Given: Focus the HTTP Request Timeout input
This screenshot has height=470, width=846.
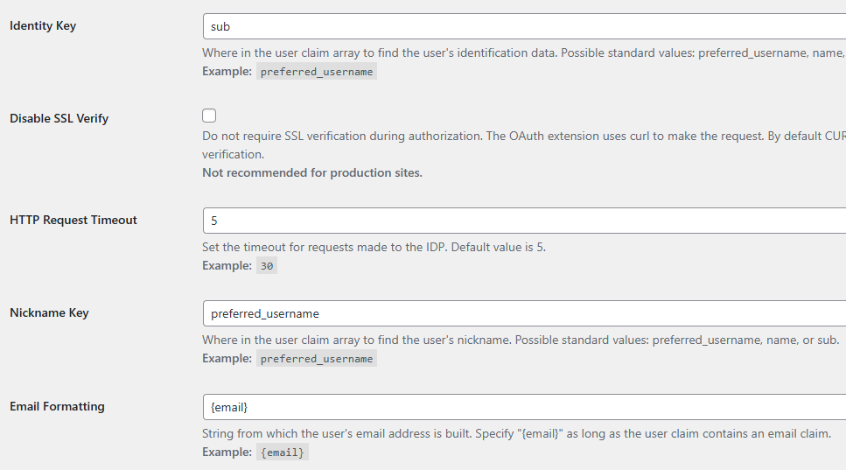Looking at the screenshot, I should point(523,221).
